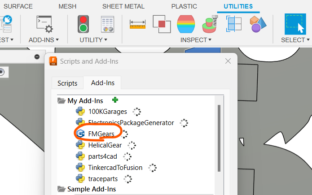This screenshot has width=312, height=195.
Task: Open Zebra analysis striped icon
Action: [186, 24]
